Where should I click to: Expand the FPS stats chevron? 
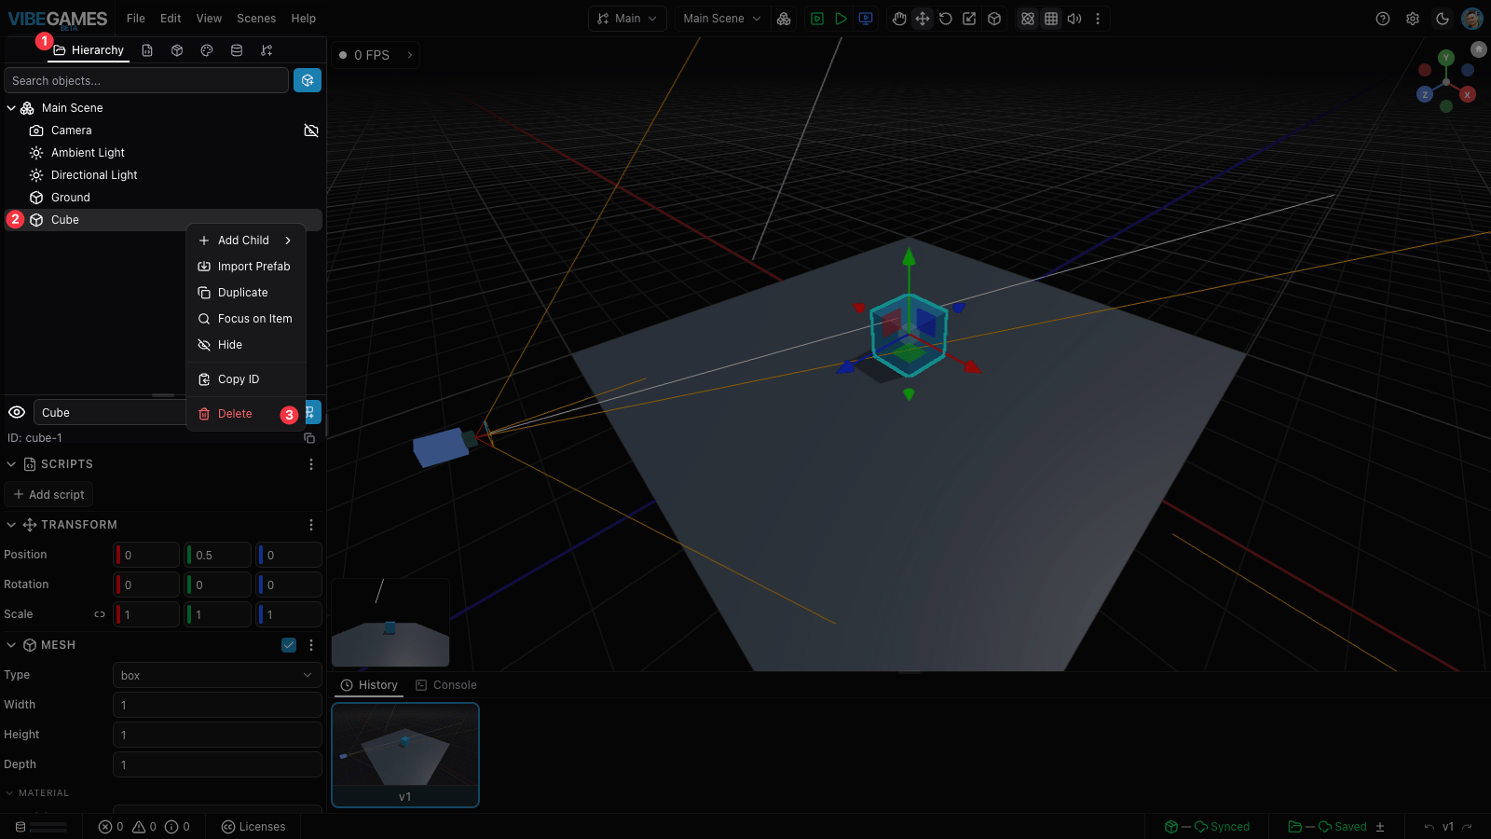coord(410,55)
